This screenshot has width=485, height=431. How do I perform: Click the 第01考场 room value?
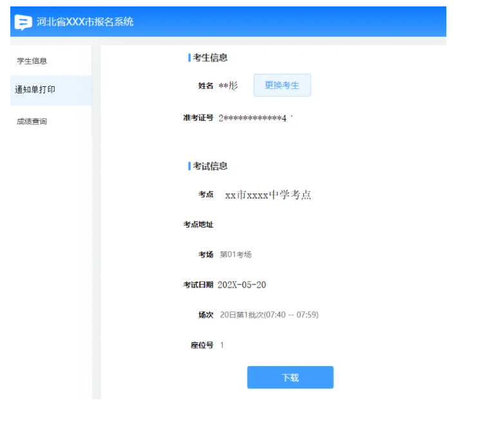click(236, 255)
